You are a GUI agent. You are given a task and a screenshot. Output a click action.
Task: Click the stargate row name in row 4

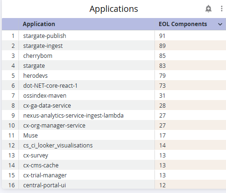pos(34,66)
